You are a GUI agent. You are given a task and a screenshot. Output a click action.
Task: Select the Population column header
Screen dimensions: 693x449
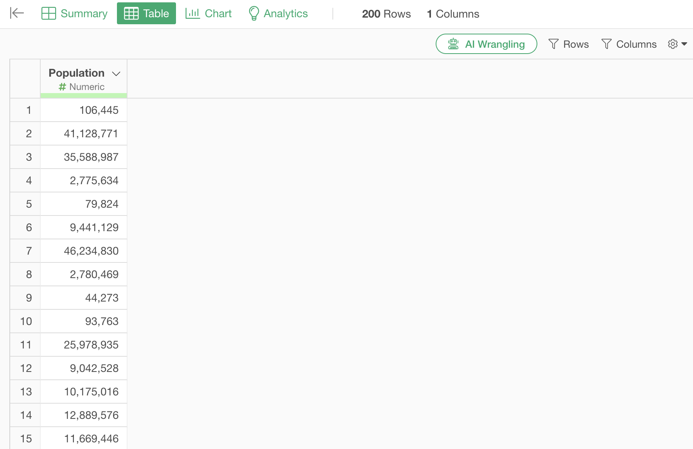coord(77,73)
